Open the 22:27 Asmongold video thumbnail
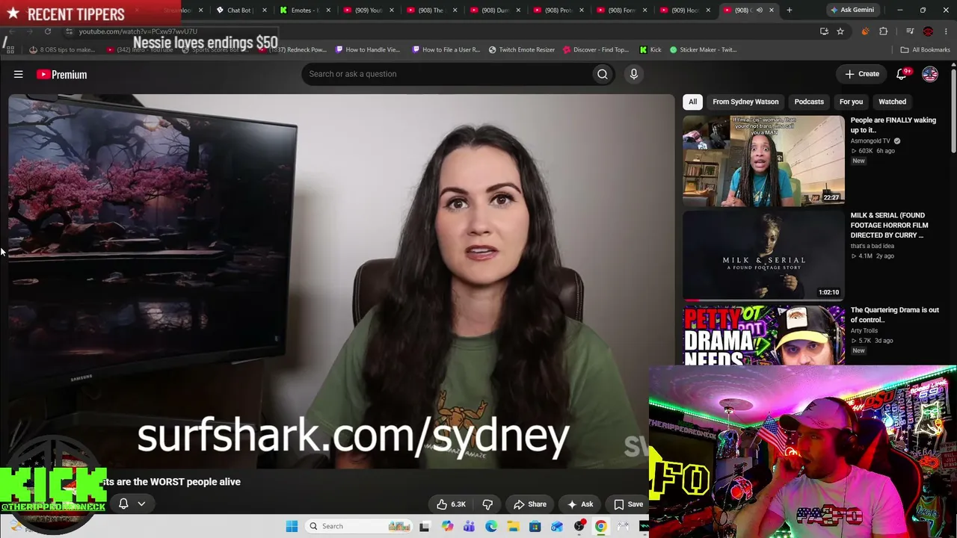The width and height of the screenshot is (957, 538). pos(763,160)
